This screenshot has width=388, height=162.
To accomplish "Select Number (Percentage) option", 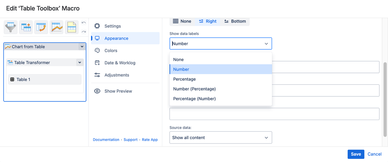I will (x=194, y=89).
